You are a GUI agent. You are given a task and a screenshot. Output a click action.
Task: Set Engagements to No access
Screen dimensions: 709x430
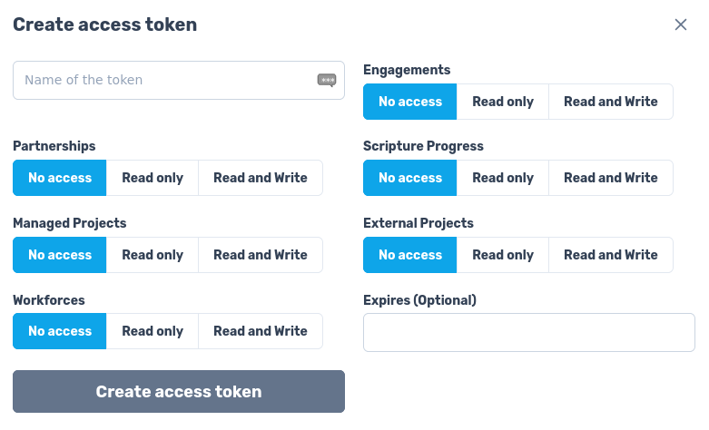409,102
